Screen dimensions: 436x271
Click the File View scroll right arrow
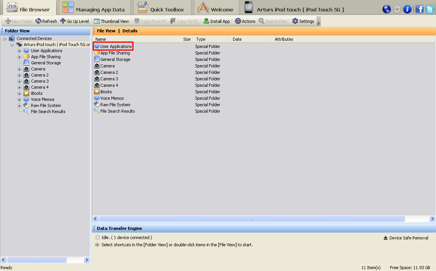click(432, 218)
